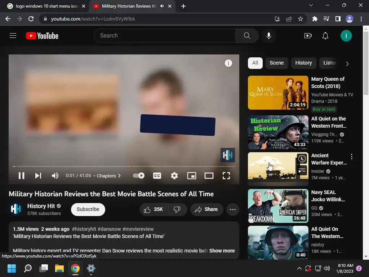
Task: Open the YouTube account avatar
Action: [x=346, y=36]
